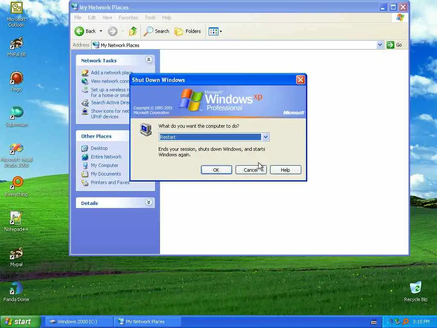Click the Go button by address bar
Screen dimensions: 437x328
click(394, 45)
